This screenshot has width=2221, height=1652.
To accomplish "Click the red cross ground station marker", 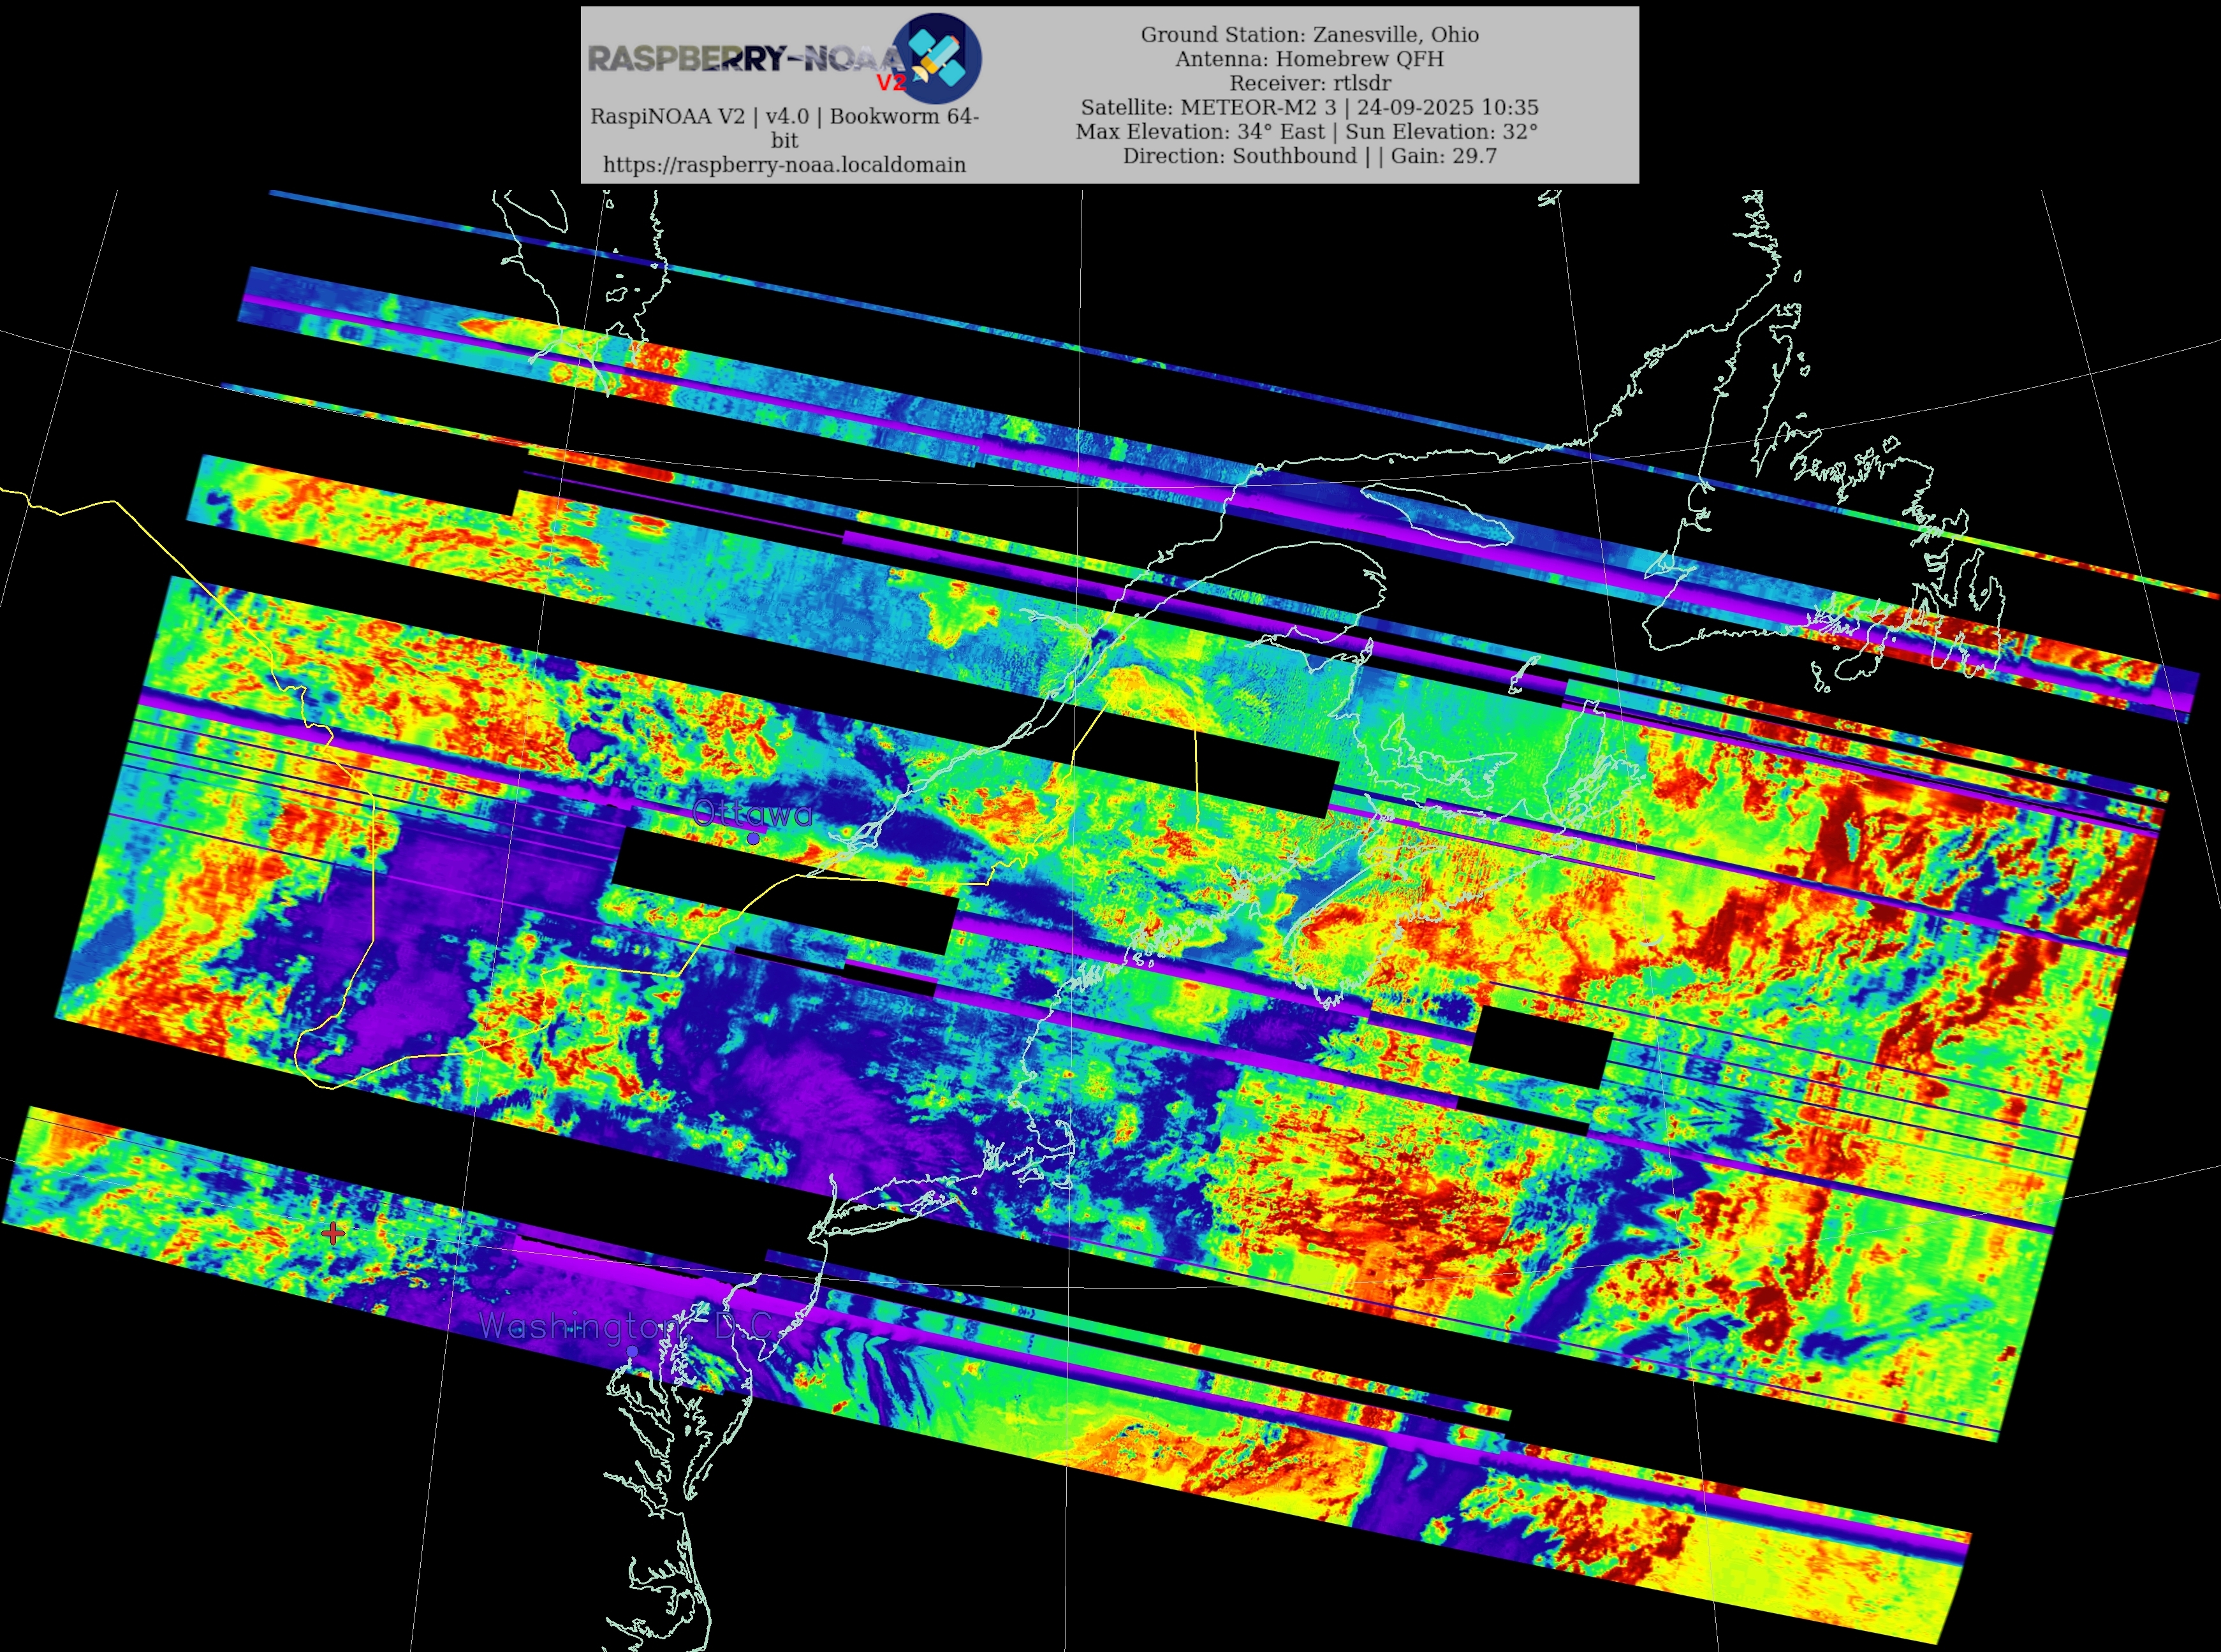I will (x=334, y=1233).
